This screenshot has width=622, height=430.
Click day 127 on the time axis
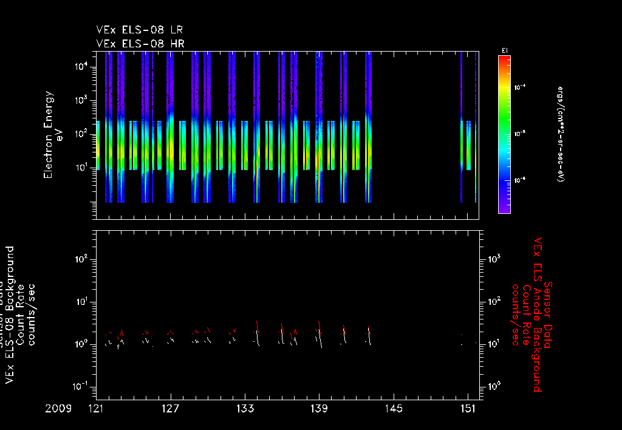point(171,409)
